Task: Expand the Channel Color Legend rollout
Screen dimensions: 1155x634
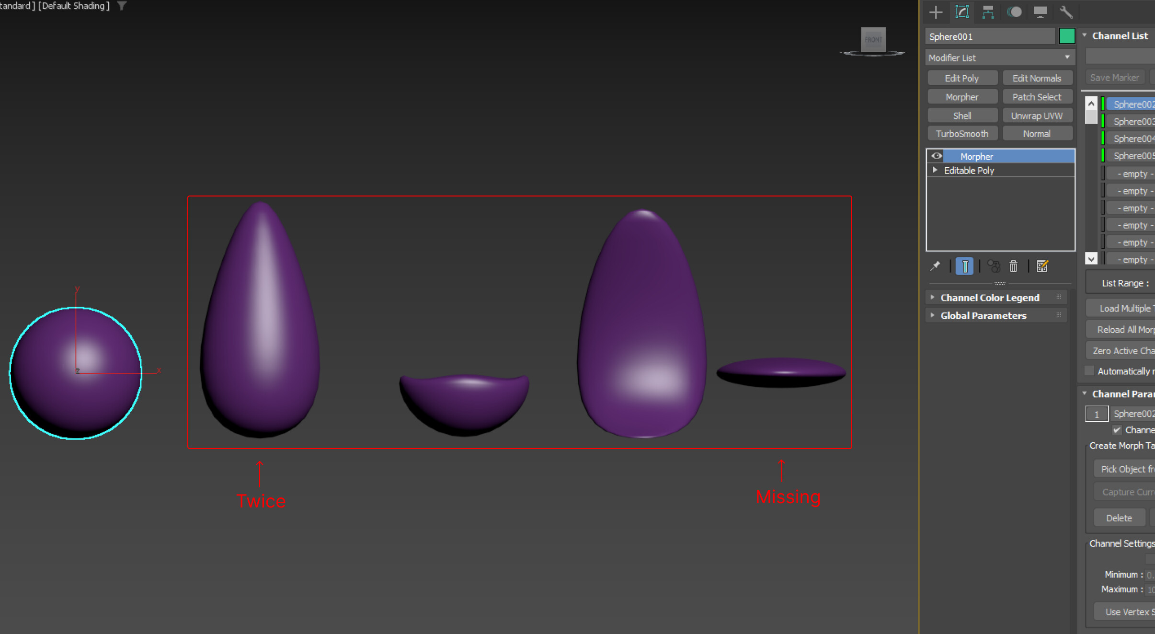Action: [989, 298]
